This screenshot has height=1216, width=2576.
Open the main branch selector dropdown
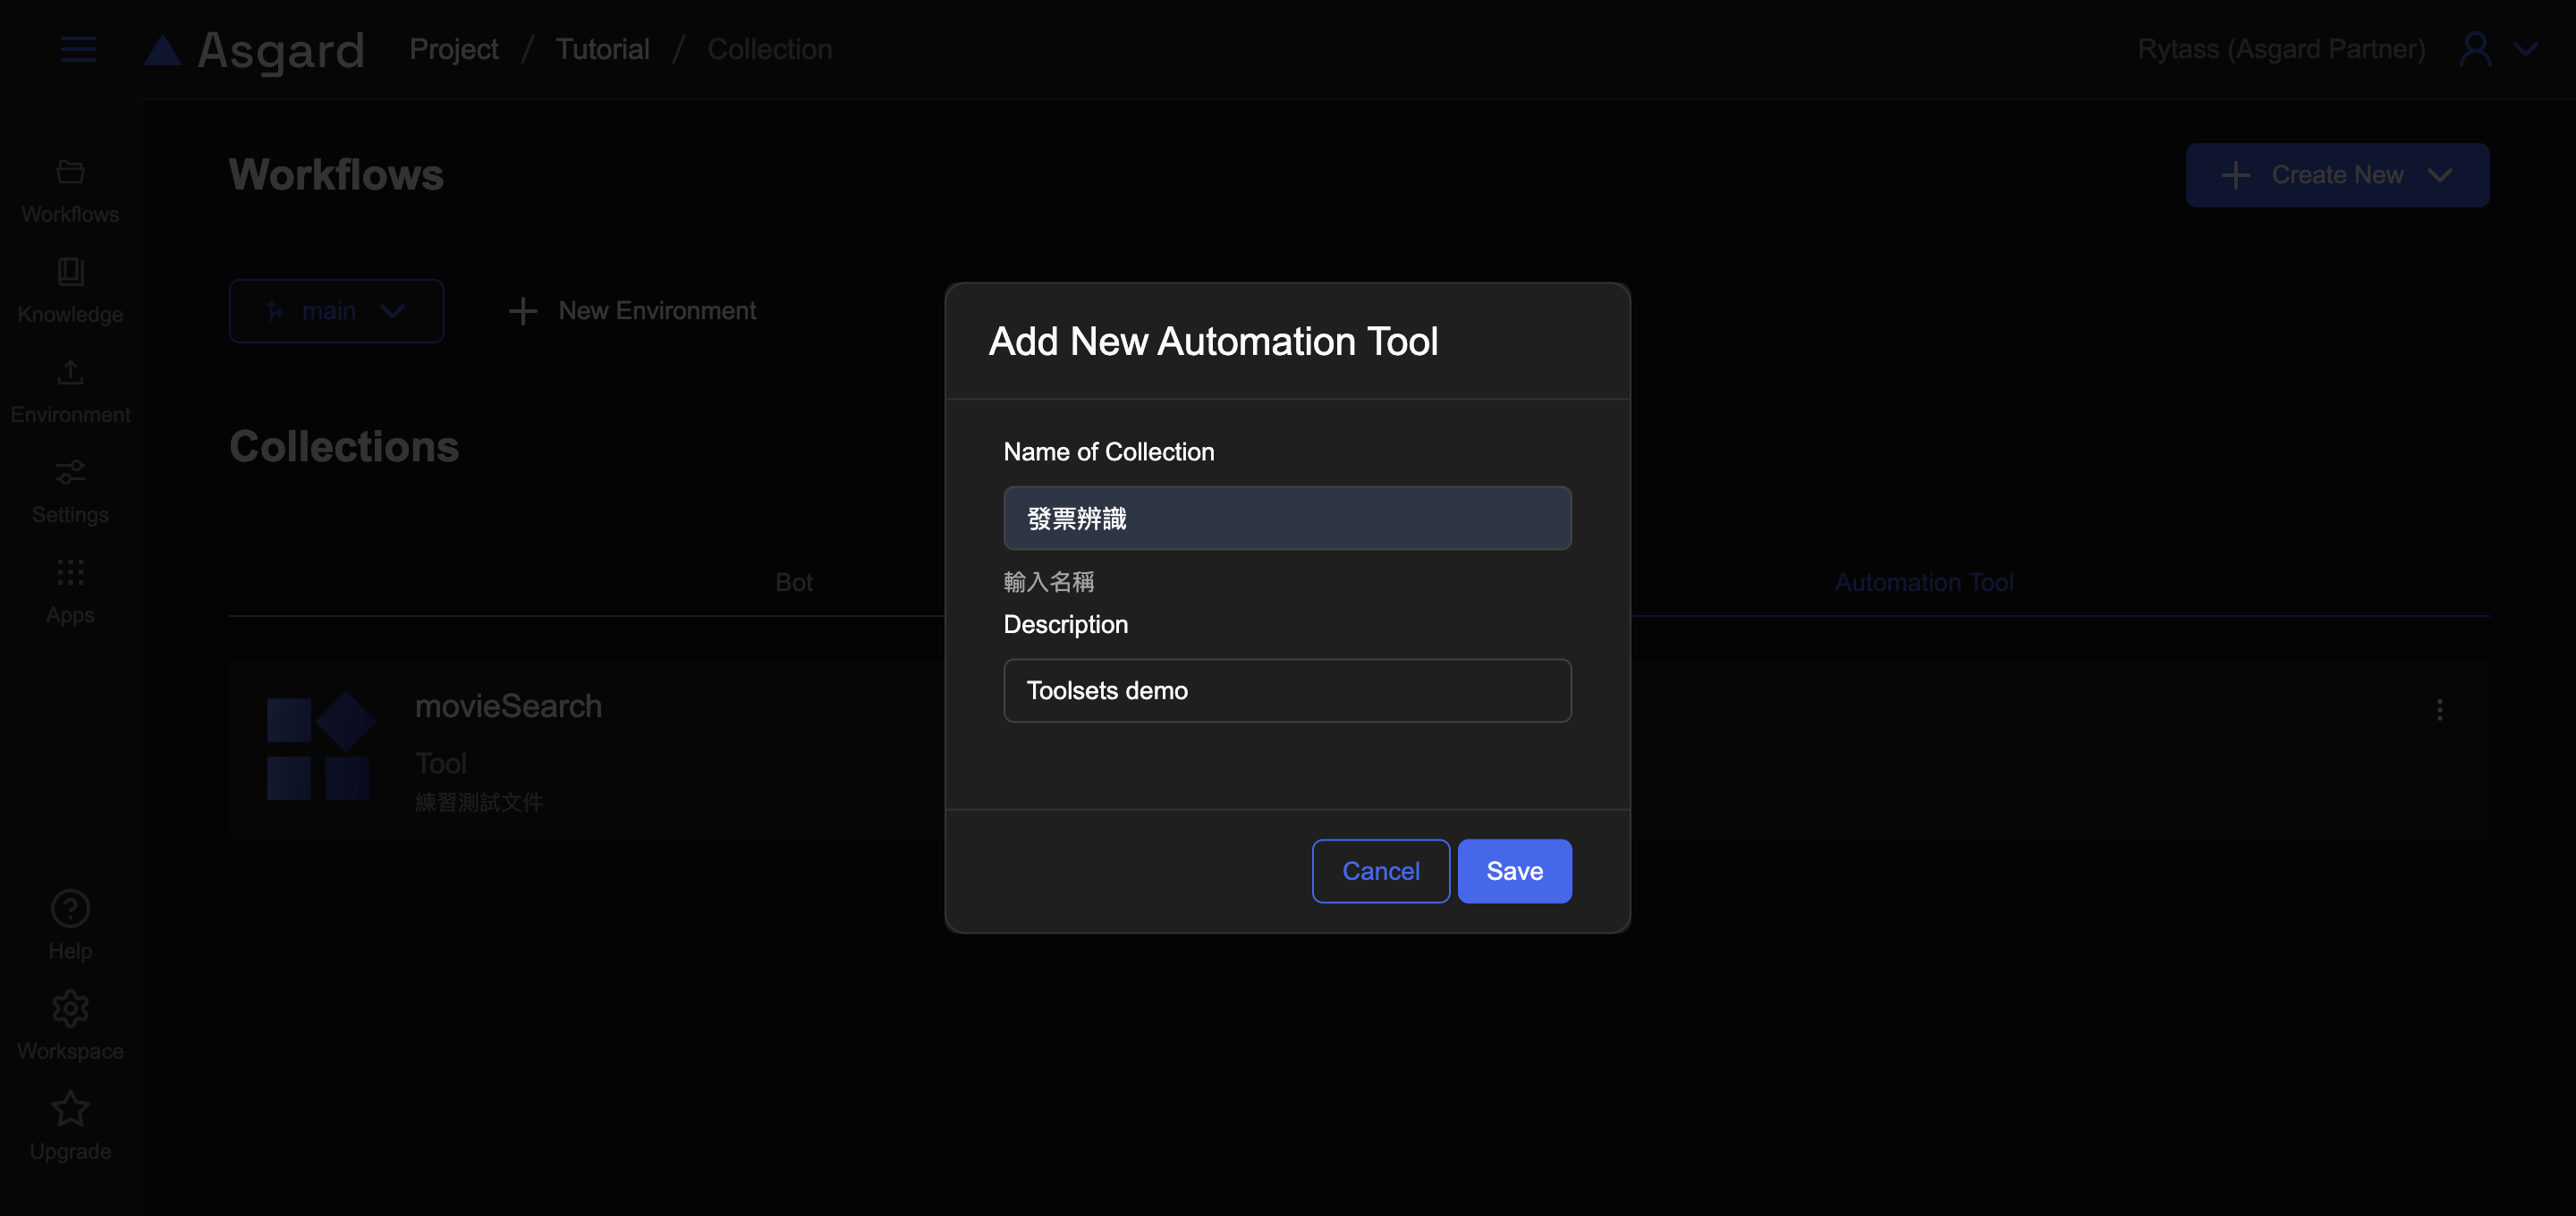336,310
